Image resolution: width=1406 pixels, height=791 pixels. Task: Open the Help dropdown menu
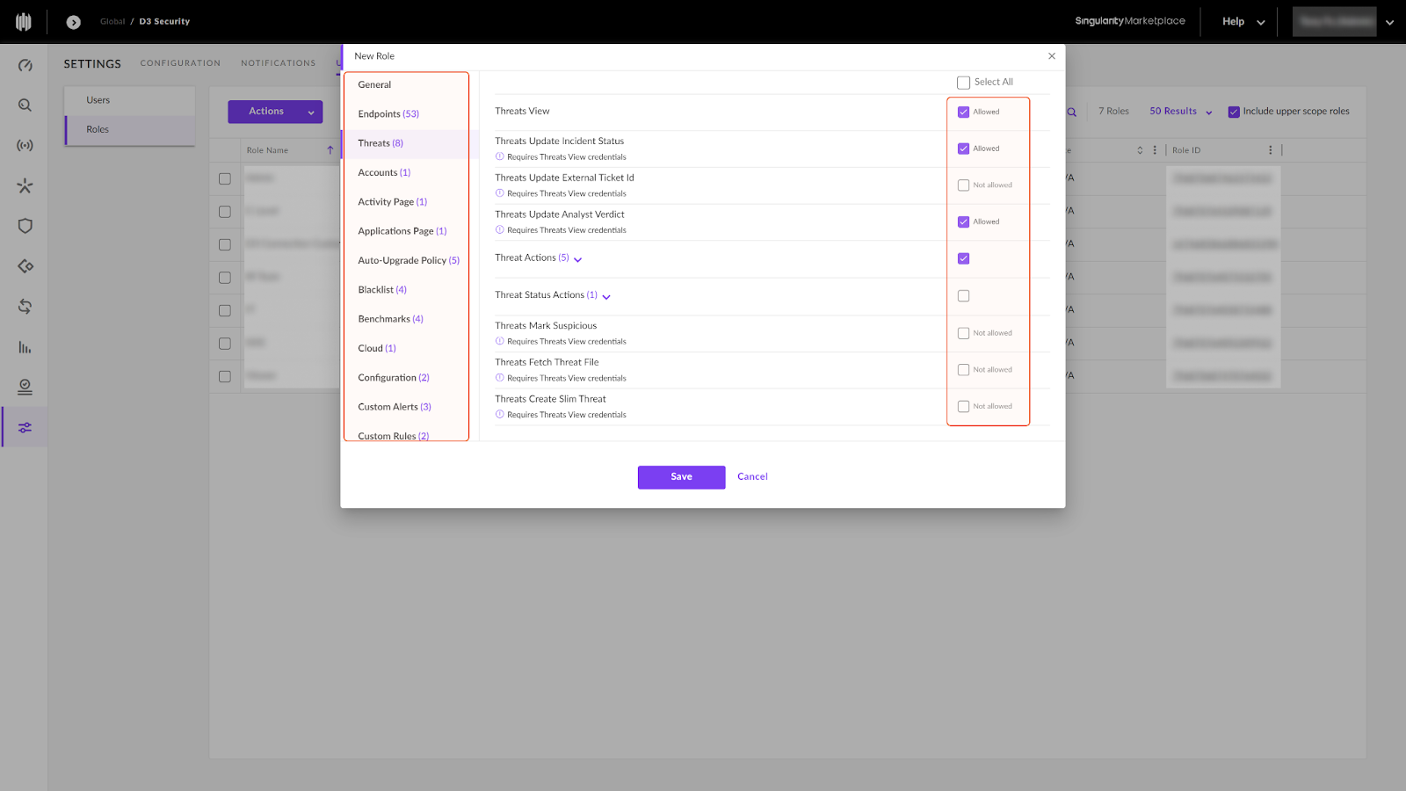coord(1243,22)
